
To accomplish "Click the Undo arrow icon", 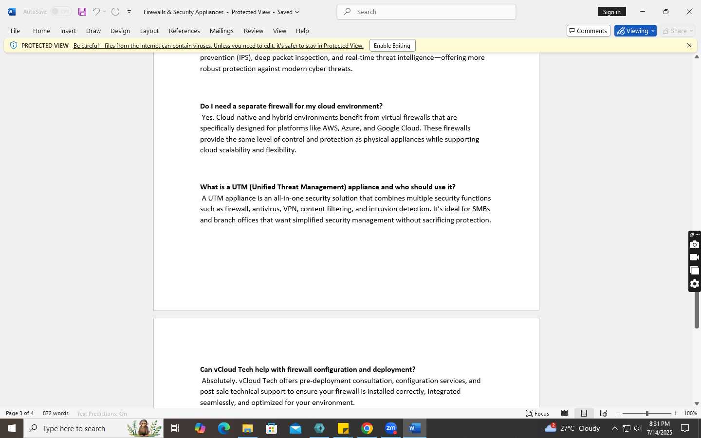I will pyautogui.click(x=96, y=12).
